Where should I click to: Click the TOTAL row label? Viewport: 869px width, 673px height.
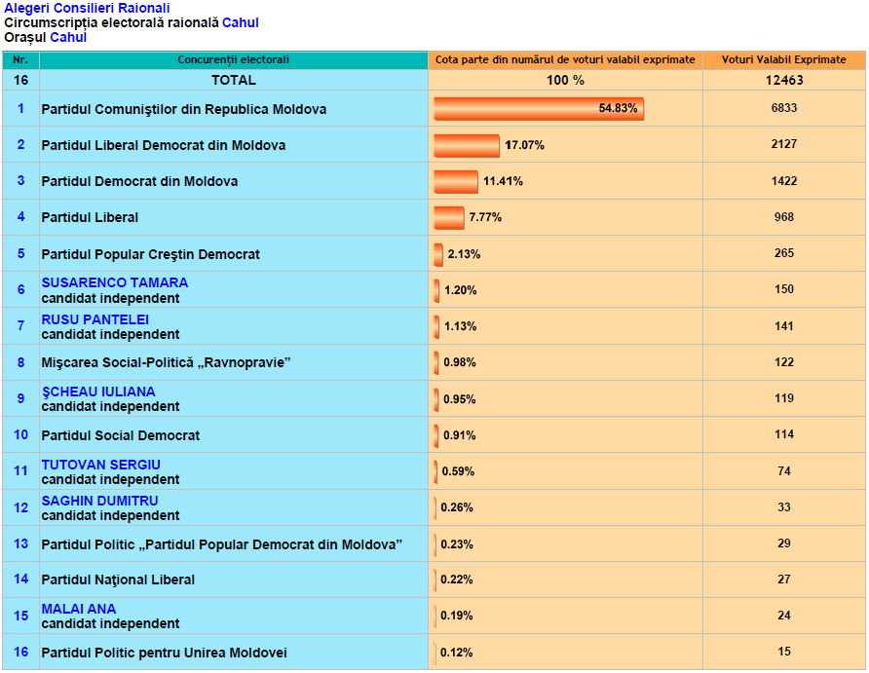click(x=233, y=80)
